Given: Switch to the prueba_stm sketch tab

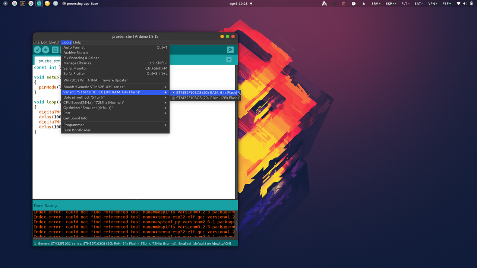Looking at the screenshot, I should tap(48, 61).
